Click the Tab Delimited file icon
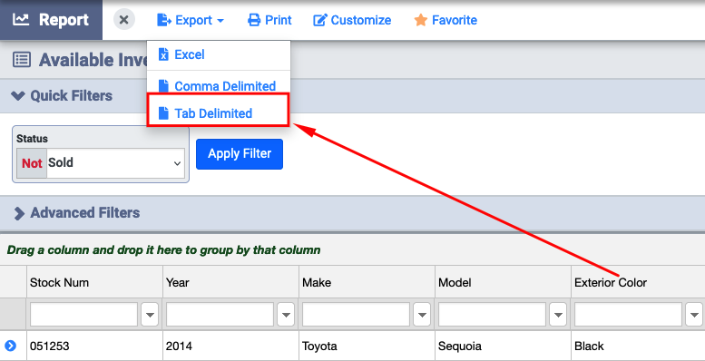 (x=163, y=113)
